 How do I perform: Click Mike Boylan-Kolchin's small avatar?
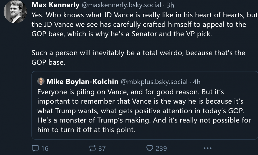pos(41,81)
